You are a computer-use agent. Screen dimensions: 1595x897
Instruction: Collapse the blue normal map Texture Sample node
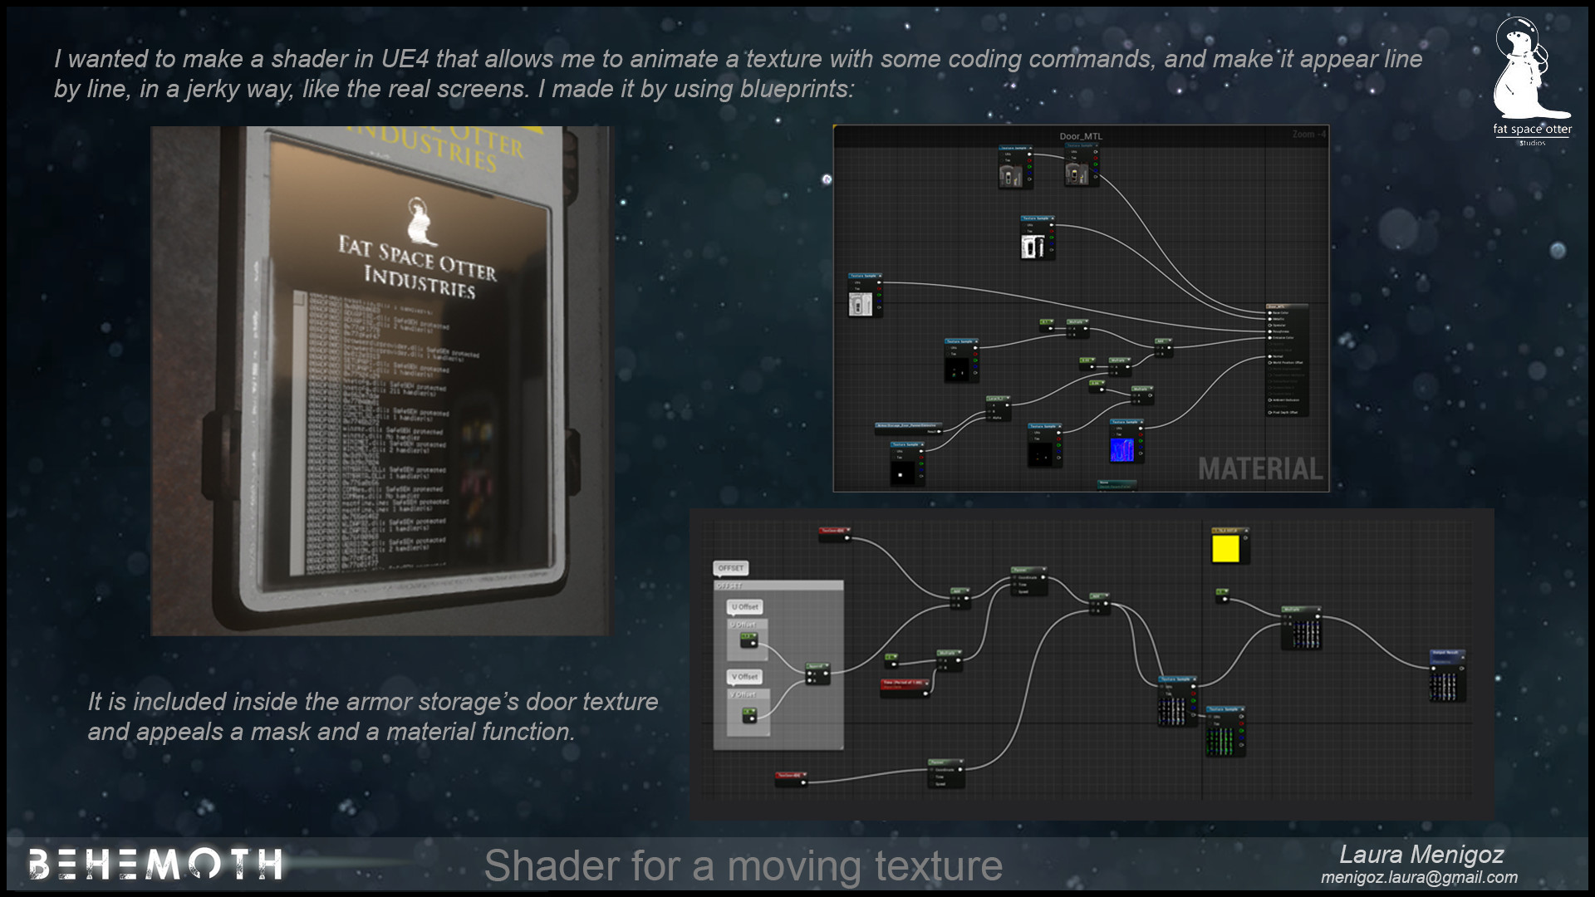pyautogui.click(x=1141, y=422)
